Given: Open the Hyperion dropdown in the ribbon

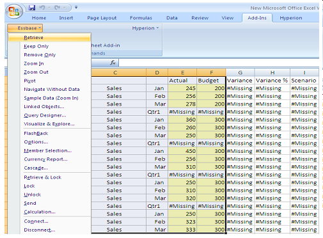Looking at the screenshot, I should (145, 28).
